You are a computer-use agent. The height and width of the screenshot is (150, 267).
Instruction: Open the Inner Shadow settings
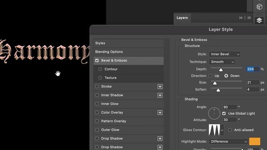pos(128,95)
